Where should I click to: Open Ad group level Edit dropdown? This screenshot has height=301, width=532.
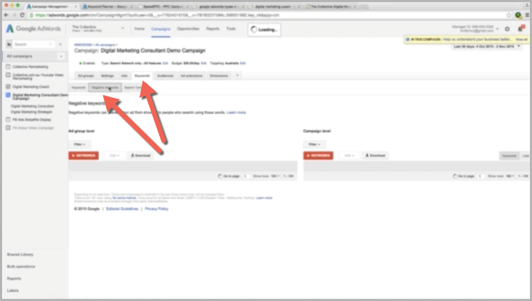coord(113,155)
